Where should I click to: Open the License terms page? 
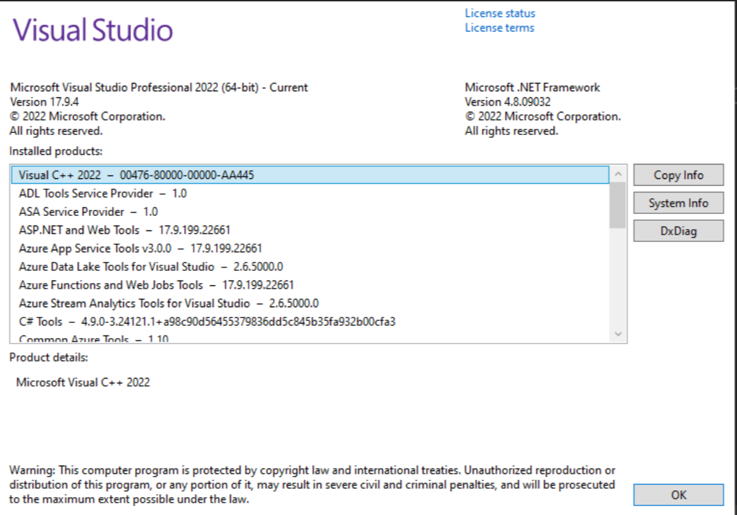pos(498,27)
